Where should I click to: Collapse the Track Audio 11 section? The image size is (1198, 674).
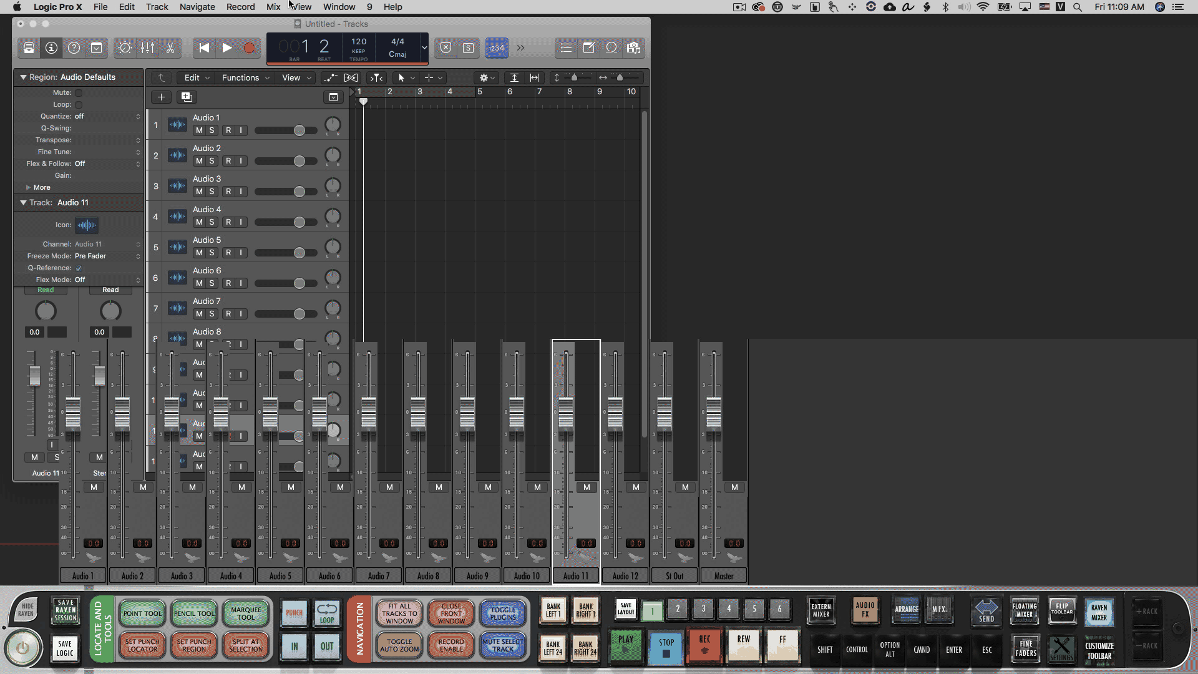point(23,203)
